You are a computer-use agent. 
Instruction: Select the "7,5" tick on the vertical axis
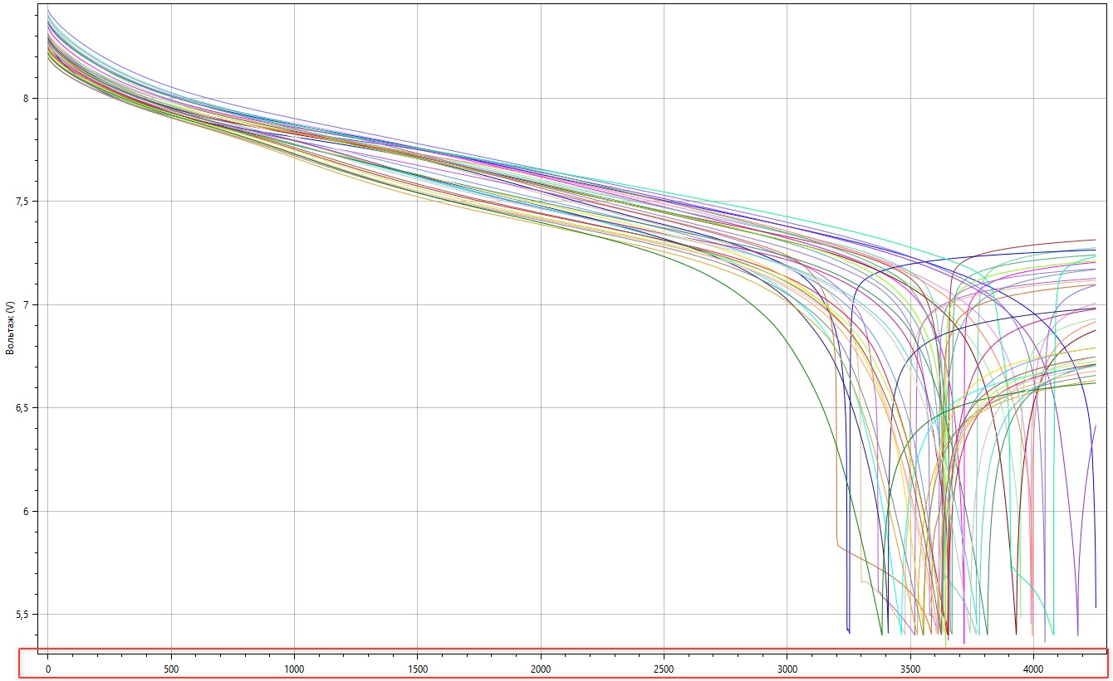click(x=22, y=202)
